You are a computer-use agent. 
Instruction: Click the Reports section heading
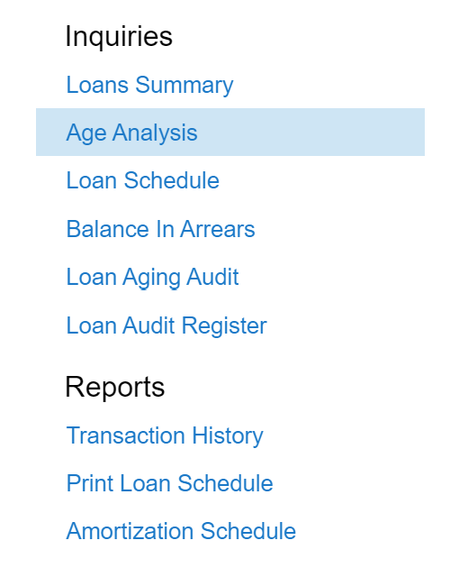[115, 388]
